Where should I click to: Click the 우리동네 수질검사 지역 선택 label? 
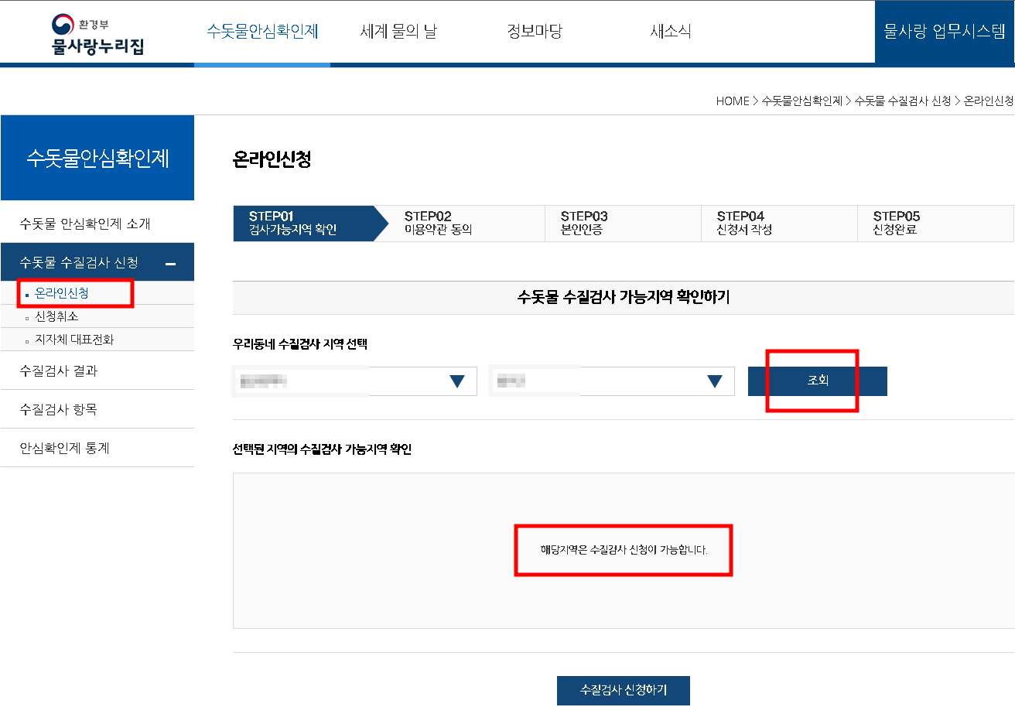300,344
